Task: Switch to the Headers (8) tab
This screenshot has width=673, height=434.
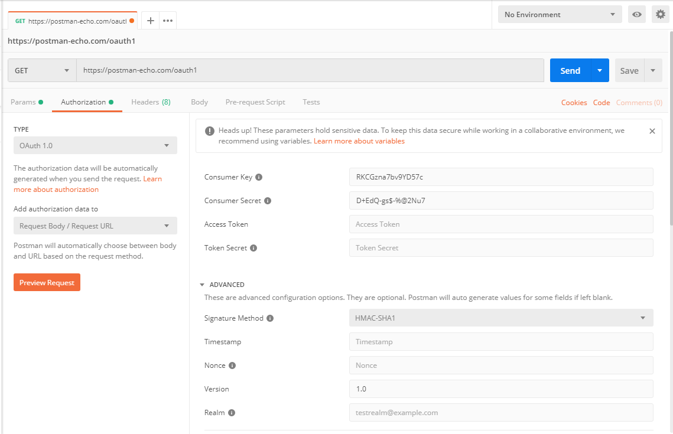Action: (x=151, y=102)
